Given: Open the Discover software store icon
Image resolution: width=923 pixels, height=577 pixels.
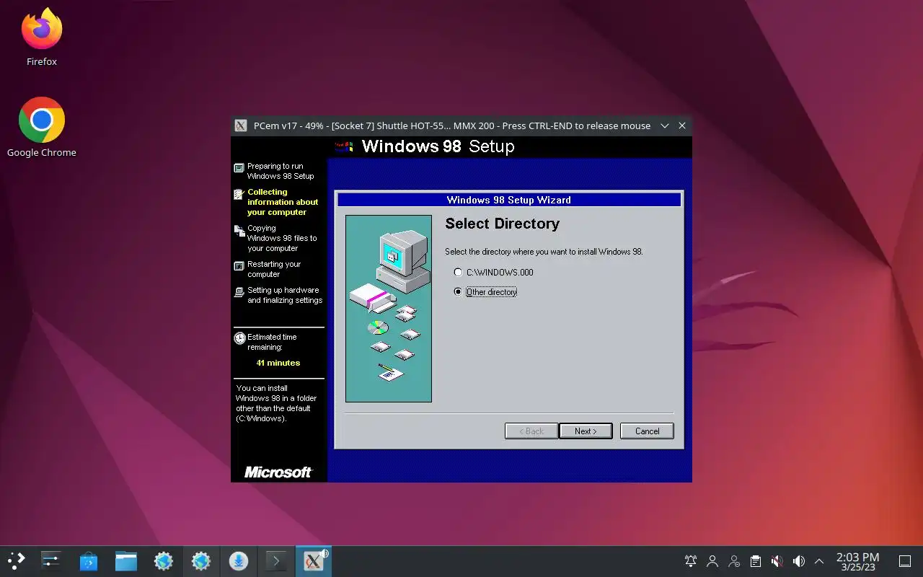Looking at the screenshot, I should 89,561.
